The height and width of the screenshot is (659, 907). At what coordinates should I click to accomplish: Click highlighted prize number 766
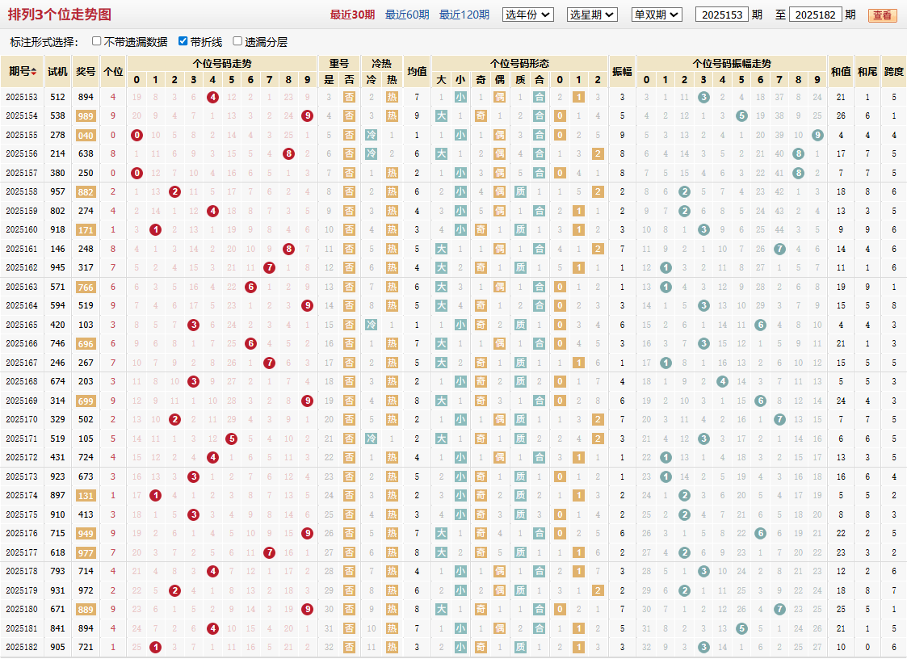(x=86, y=287)
